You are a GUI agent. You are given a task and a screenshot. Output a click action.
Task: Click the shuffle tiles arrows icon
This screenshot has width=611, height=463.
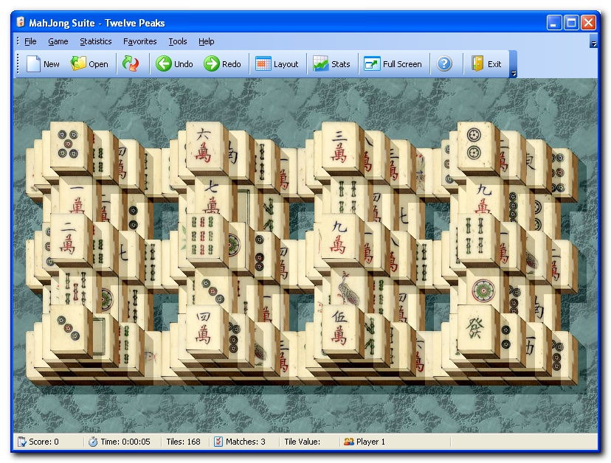(131, 64)
